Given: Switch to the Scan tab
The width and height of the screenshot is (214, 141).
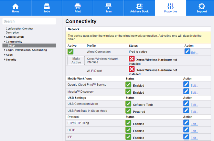Looking at the screenshot, I should [108, 8].
